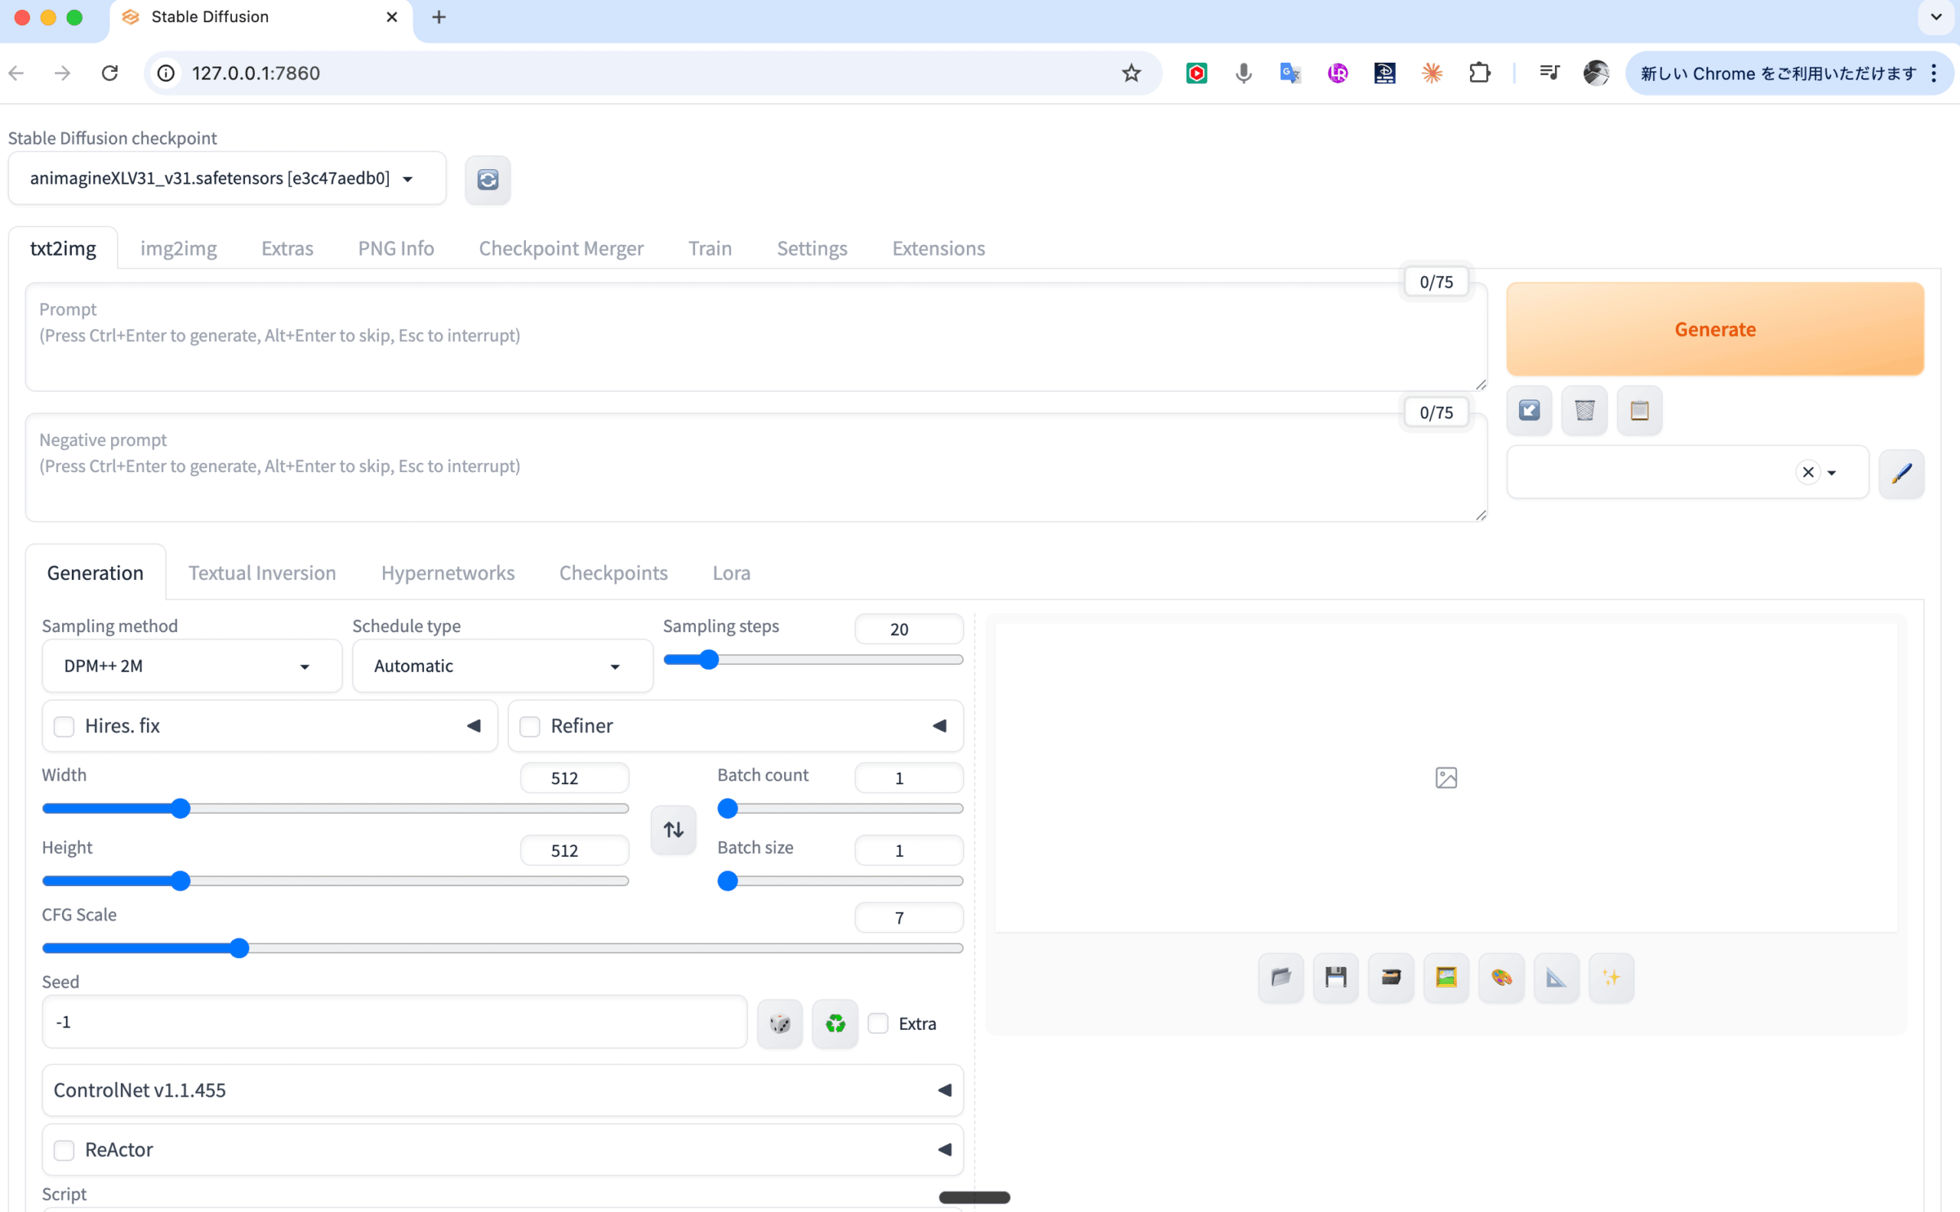The height and width of the screenshot is (1212, 1960).
Task: Click the refresh checkpoint list icon
Action: (488, 180)
